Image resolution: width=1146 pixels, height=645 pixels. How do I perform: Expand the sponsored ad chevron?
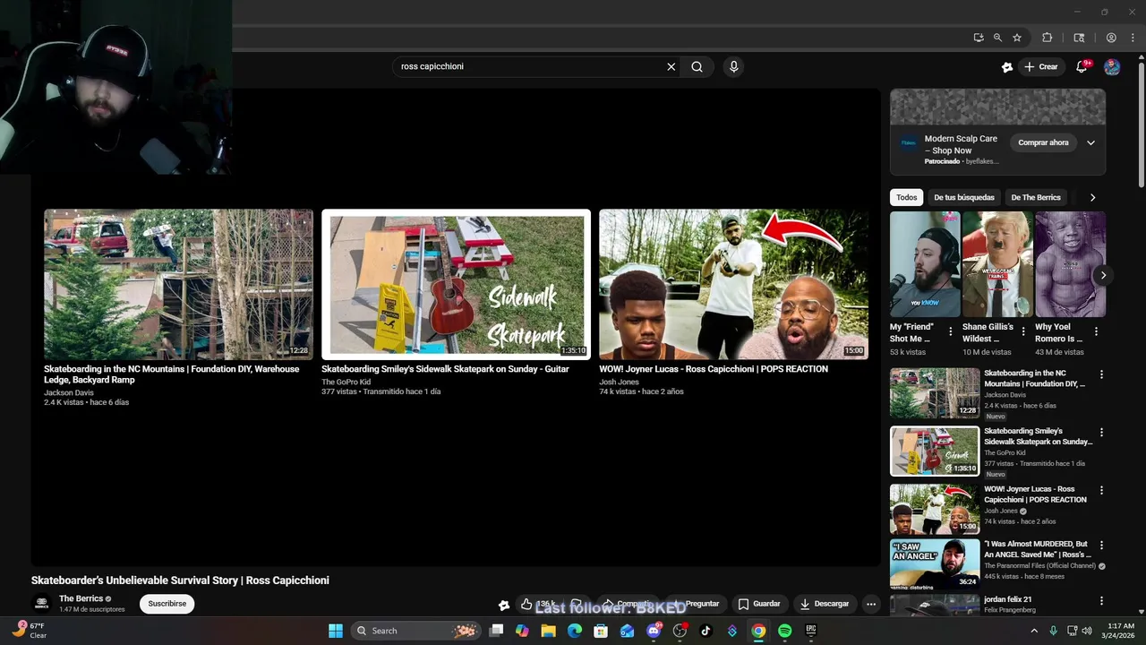(x=1090, y=142)
